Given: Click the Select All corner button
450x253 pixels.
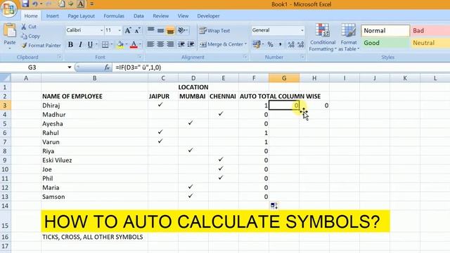Looking at the screenshot, I should pos(5,78).
